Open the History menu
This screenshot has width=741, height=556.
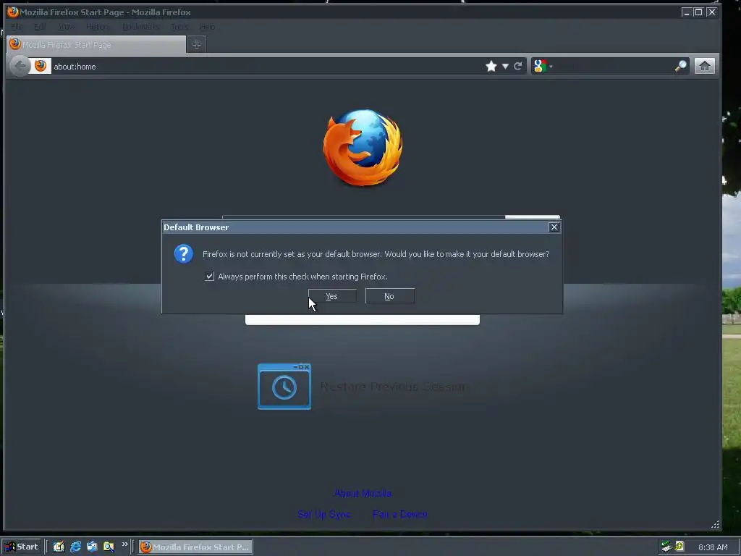98,27
